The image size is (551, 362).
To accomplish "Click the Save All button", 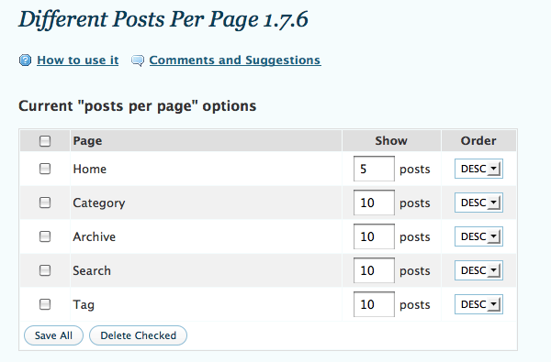I will 53,335.
